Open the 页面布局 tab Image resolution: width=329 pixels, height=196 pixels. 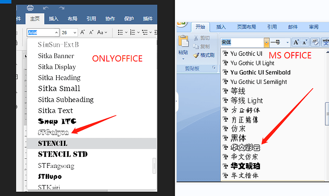click(x=247, y=27)
